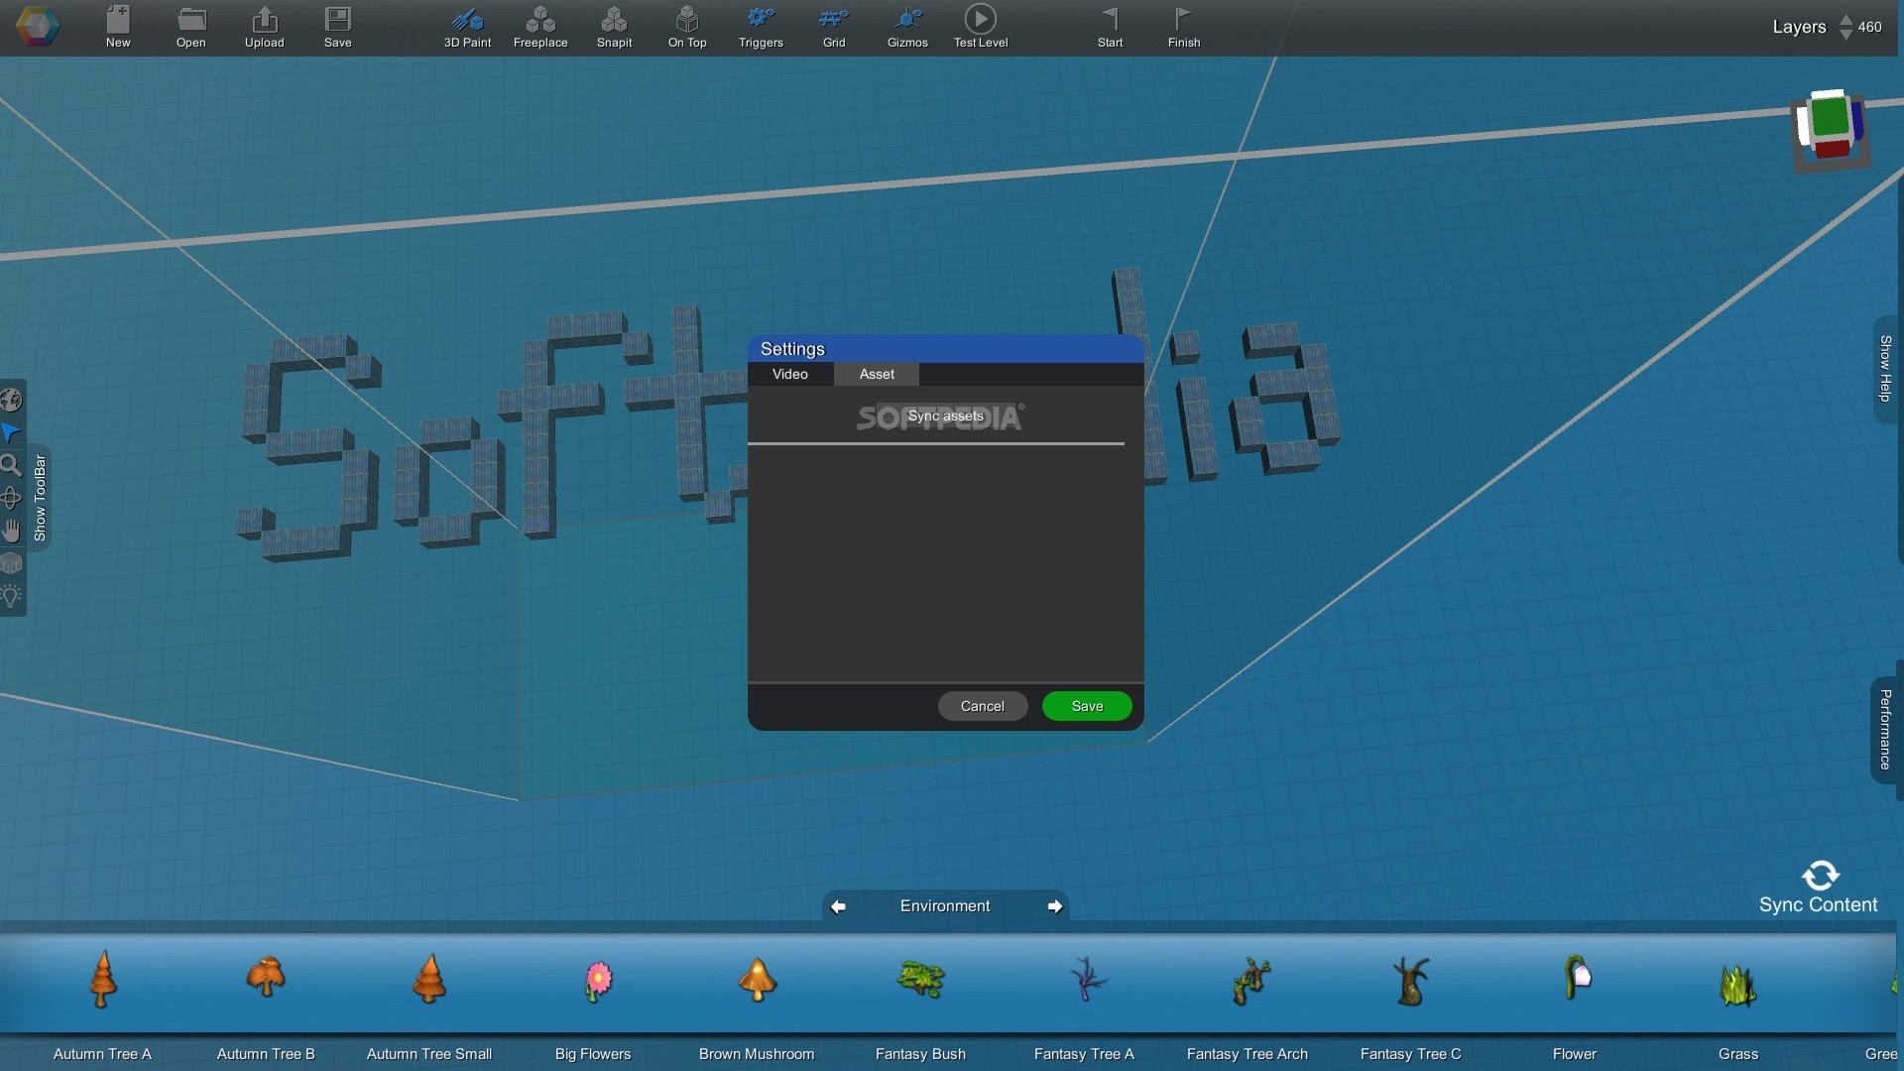
Task: Select the hand pan tool
Action: (11, 532)
